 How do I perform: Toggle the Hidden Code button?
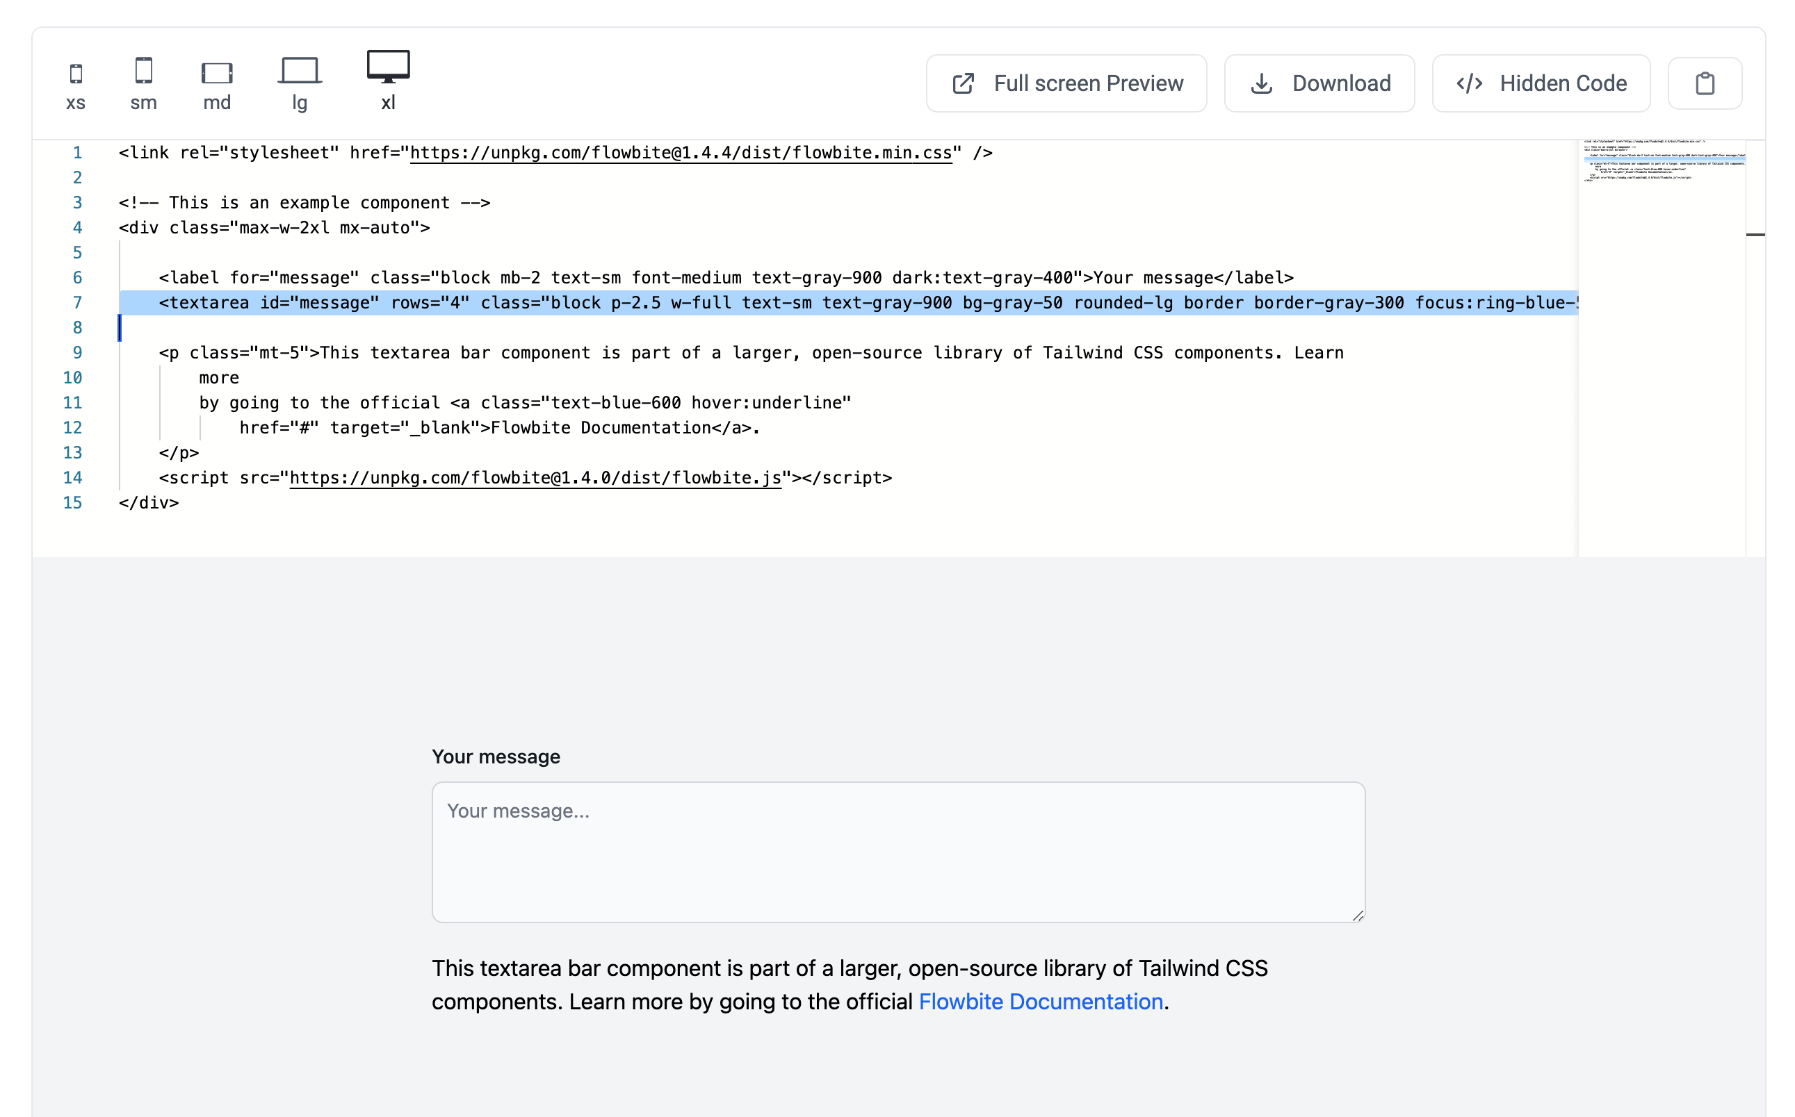[x=1541, y=83]
